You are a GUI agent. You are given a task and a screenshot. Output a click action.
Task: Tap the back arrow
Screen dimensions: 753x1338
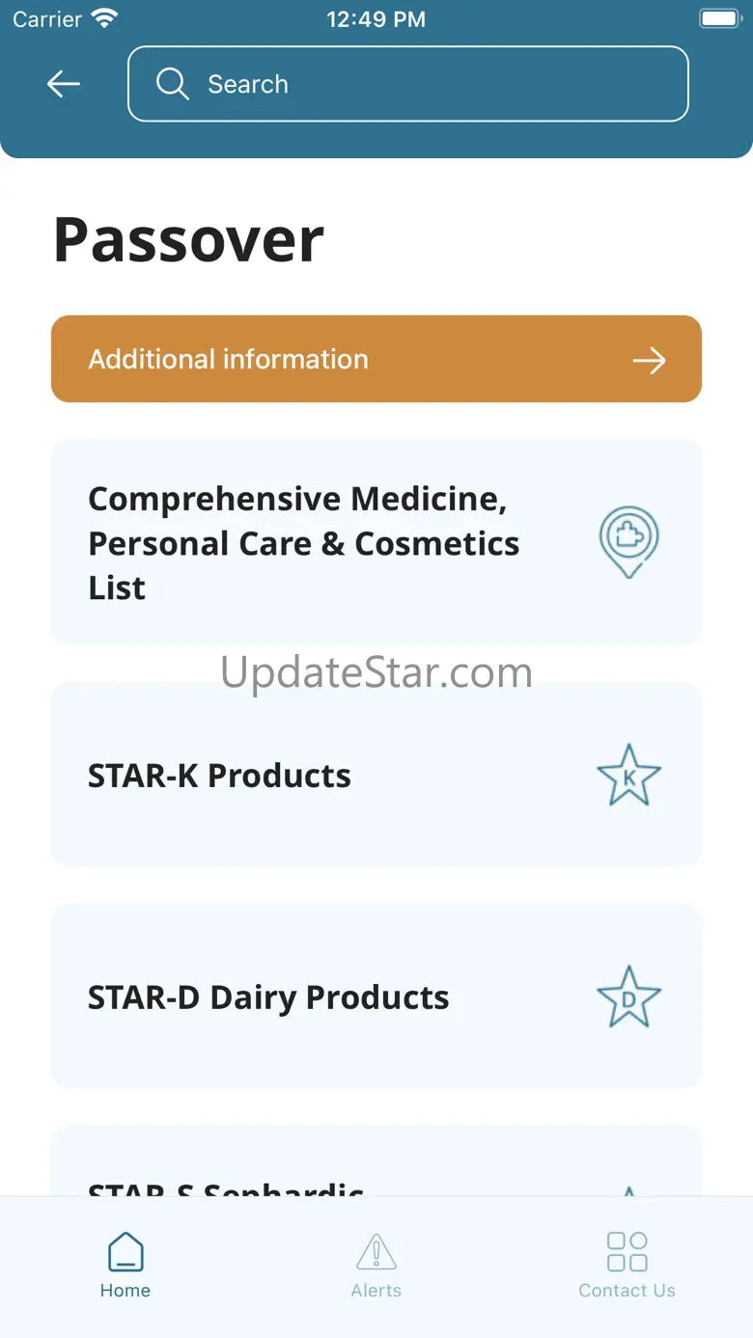tap(64, 84)
